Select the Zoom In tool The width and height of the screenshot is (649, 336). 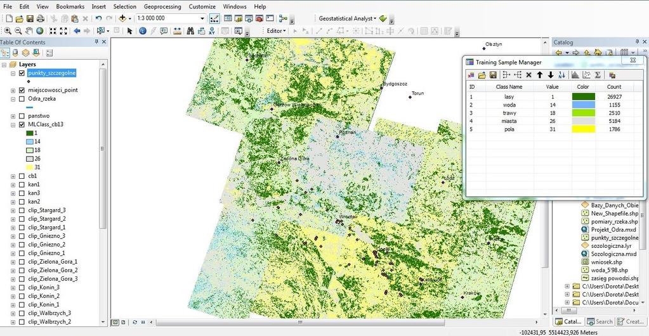point(8,30)
